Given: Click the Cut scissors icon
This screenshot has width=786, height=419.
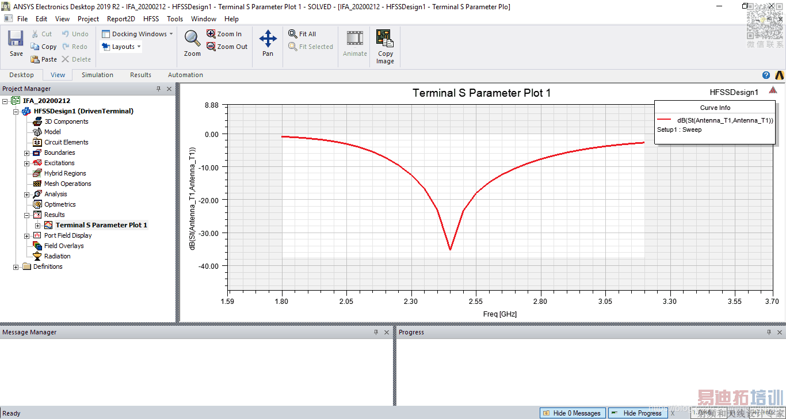Looking at the screenshot, I should 35,34.
